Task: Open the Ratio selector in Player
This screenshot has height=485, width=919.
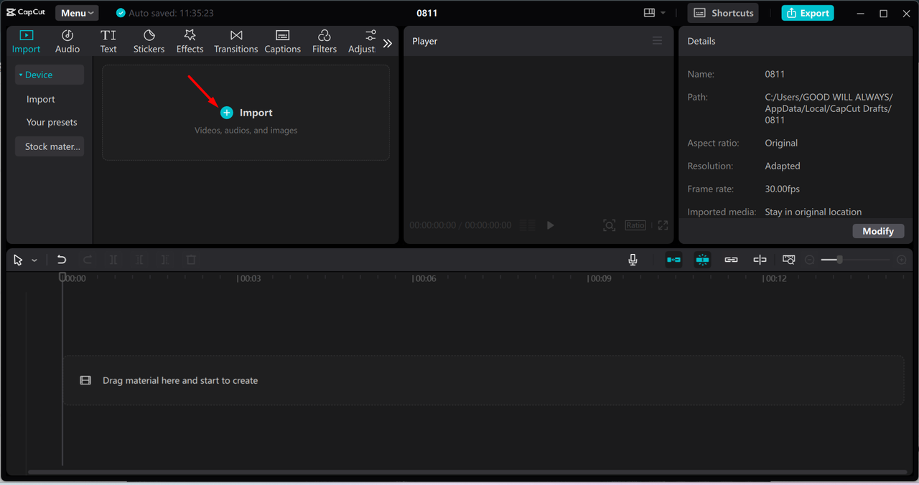Action: [x=635, y=225]
